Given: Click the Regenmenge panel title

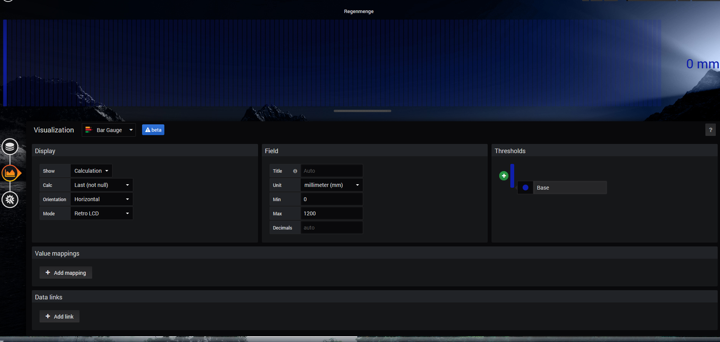Looking at the screenshot, I should 359,12.
